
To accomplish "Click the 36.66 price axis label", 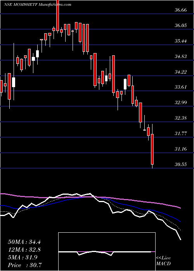I will (181, 10).
